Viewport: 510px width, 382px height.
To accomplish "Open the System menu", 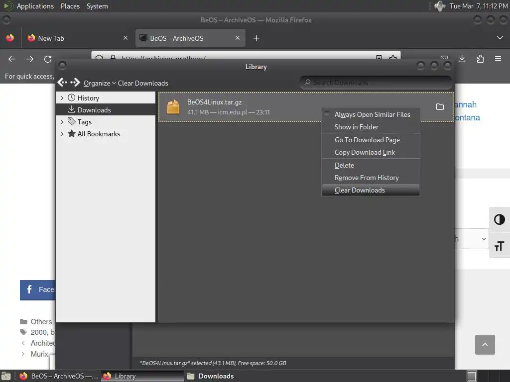I will [97, 6].
